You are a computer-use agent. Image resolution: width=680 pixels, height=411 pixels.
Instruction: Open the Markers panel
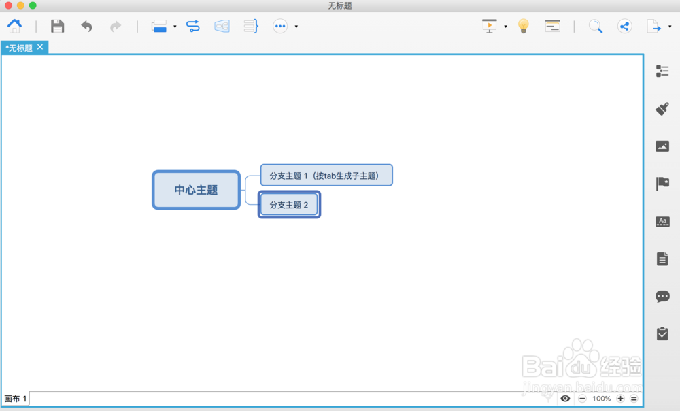click(x=661, y=184)
